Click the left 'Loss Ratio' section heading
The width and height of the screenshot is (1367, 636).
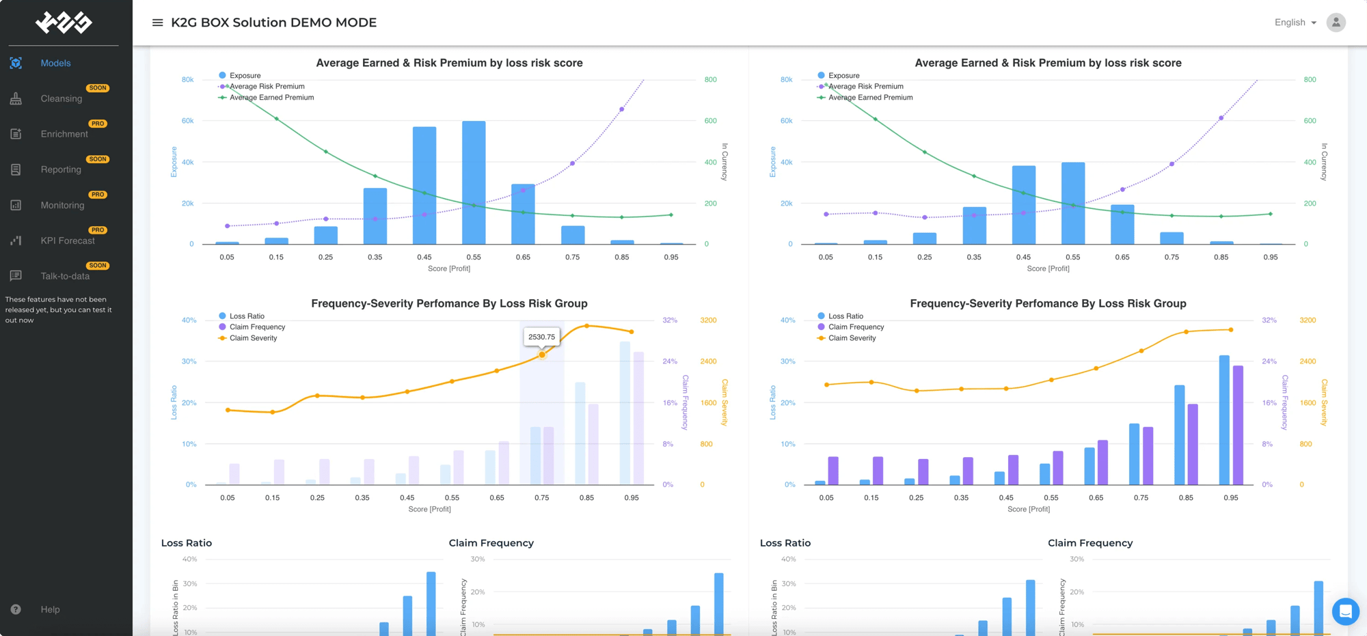187,543
